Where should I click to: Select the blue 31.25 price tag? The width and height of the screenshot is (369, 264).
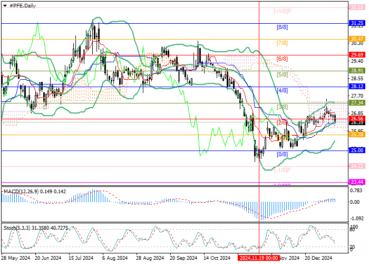(357, 24)
